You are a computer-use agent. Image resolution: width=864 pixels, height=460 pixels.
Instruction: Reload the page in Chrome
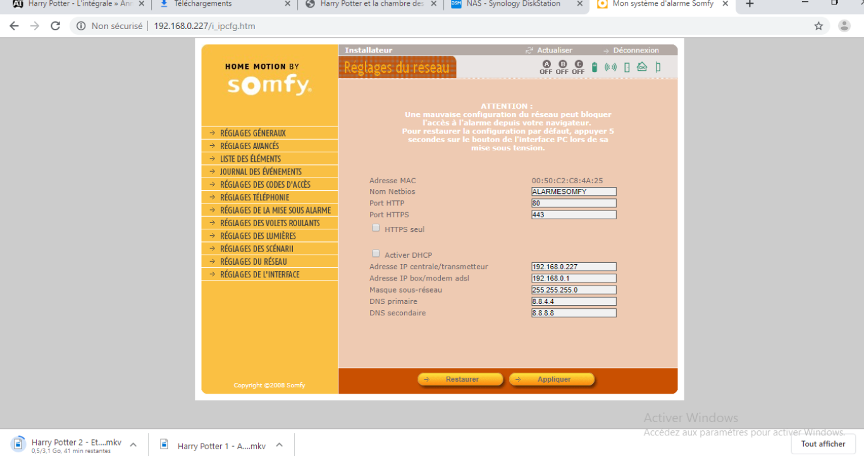pyautogui.click(x=55, y=26)
